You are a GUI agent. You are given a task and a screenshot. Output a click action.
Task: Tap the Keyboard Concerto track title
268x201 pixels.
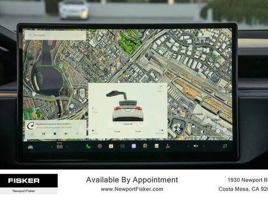coord(54,124)
